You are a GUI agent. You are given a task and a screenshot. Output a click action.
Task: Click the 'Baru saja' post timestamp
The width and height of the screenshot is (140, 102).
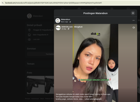point(64,22)
